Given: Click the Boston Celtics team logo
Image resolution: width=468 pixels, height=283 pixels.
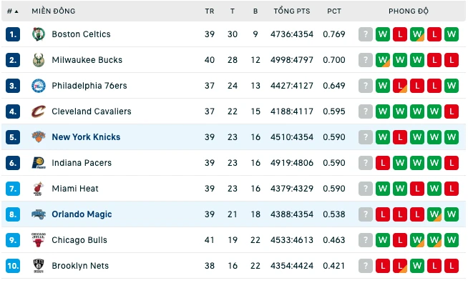Looking at the screenshot, I should tap(39, 34).
